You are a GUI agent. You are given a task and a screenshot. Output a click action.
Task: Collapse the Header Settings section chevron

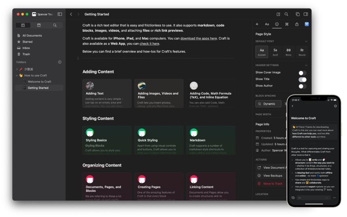pyautogui.click(x=306, y=65)
